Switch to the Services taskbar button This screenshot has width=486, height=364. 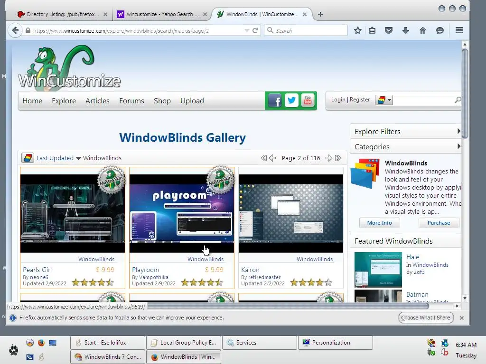coord(260,343)
